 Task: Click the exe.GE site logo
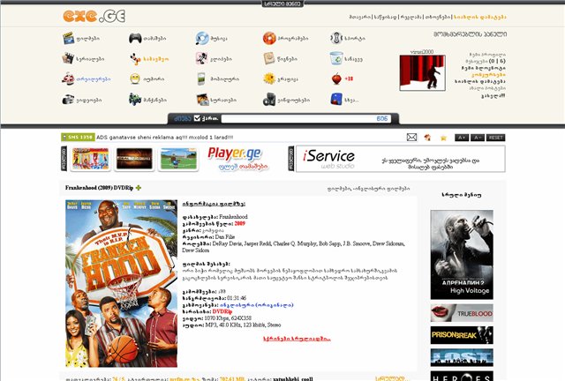94,16
